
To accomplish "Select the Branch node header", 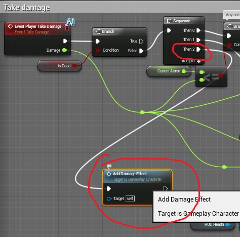I will click(x=119, y=31).
